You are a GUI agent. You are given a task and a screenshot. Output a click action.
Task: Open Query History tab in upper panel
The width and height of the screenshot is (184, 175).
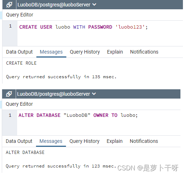(85, 52)
